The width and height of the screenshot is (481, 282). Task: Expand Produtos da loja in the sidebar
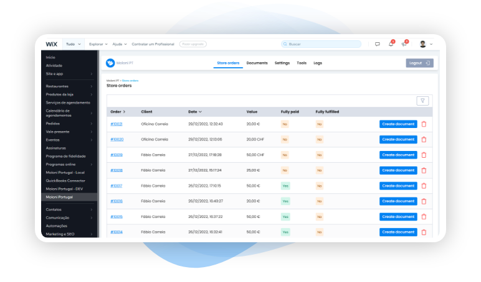(69, 94)
